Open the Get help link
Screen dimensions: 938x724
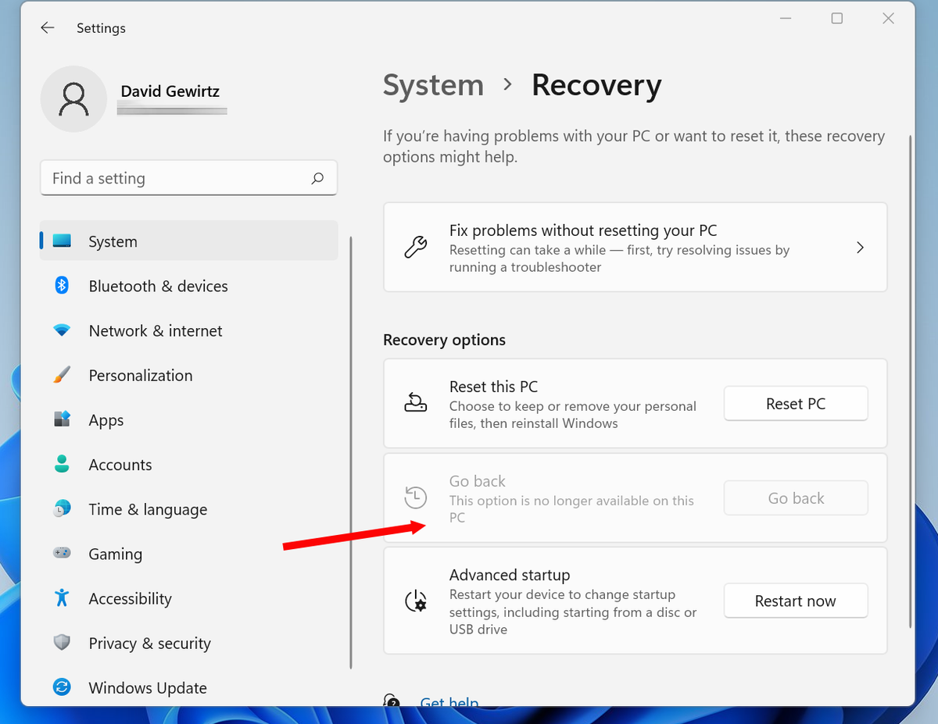click(x=449, y=702)
